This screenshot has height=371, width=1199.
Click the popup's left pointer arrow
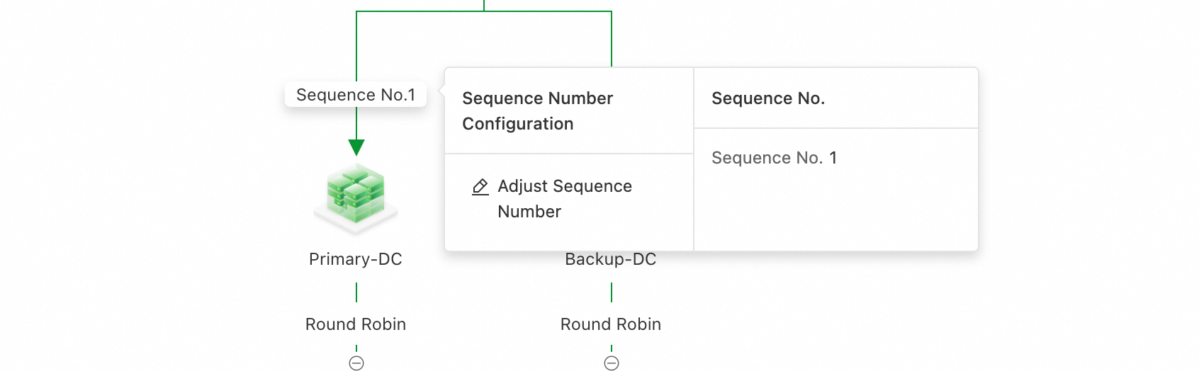pyautogui.click(x=441, y=90)
